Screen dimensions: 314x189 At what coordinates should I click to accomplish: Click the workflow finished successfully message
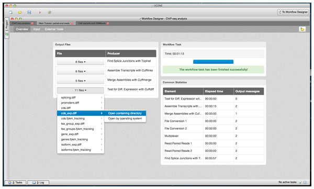(214, 70)
